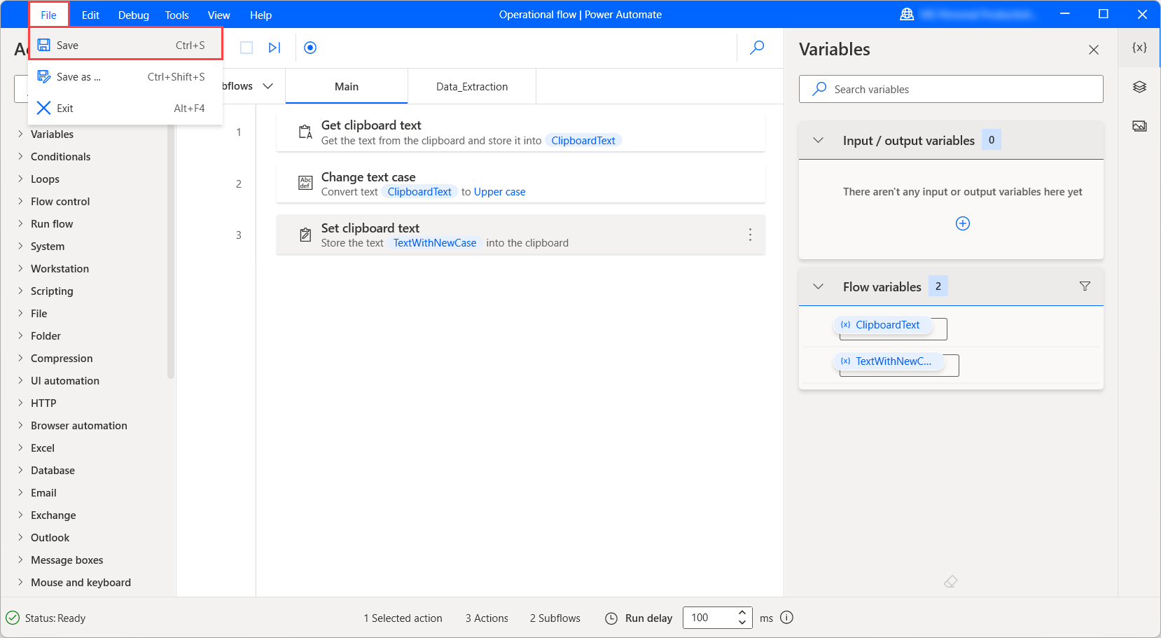The height and width of the screenshot is (638, 1161).
Task: Click the Get clipboard text action icon
Action: click(x=305, y=132)
